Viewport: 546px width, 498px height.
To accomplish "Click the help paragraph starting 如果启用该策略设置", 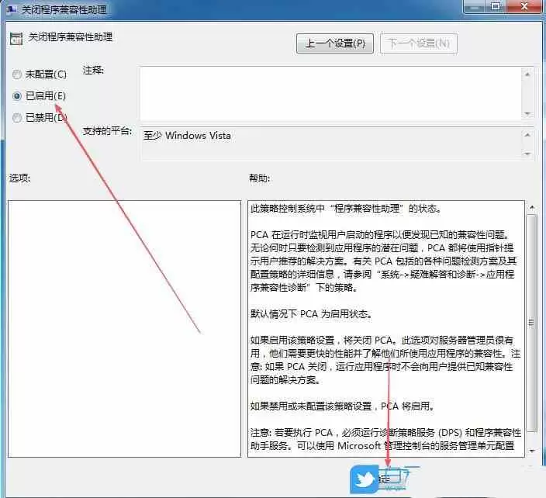I will pyautogui.click(x=385, y=360).
